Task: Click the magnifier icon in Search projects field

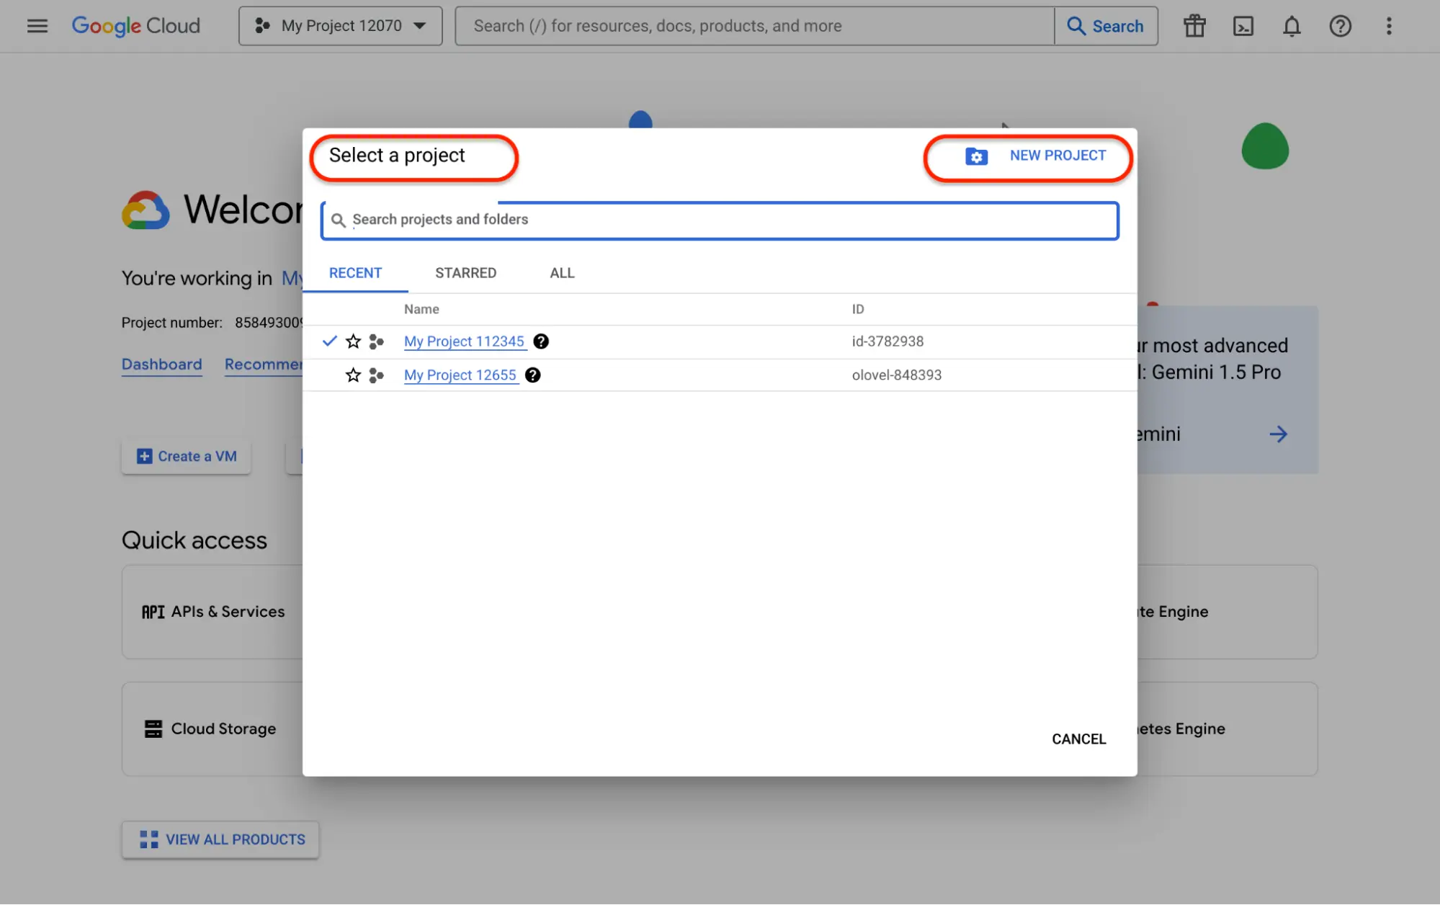Action: [338, 220]
